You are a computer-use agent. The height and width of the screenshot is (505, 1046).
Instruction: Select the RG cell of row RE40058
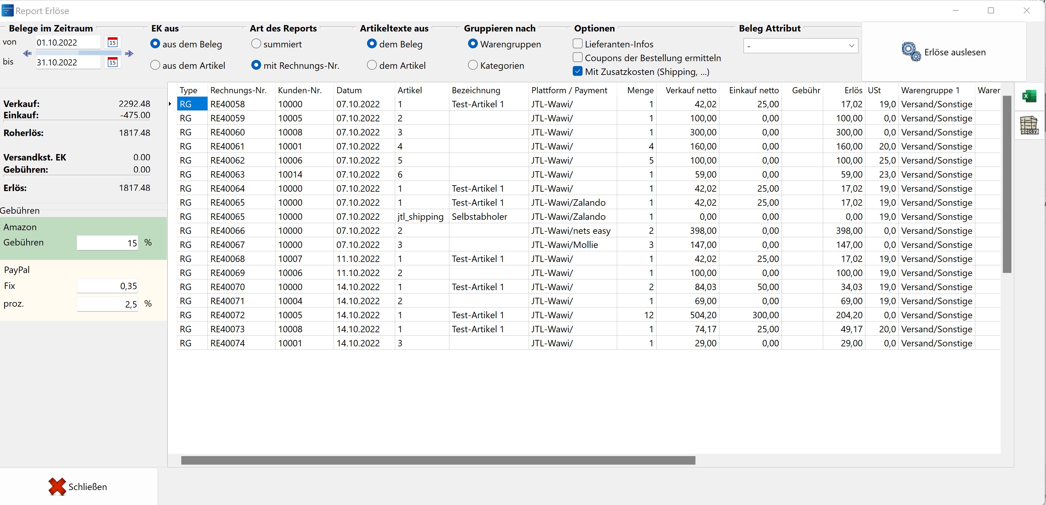click(x=192, y=104)
